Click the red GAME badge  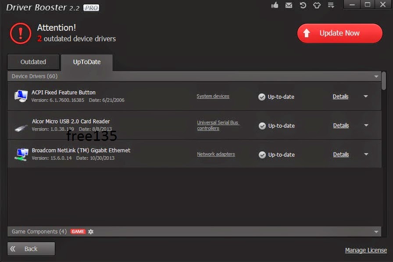tap(78, 231)
